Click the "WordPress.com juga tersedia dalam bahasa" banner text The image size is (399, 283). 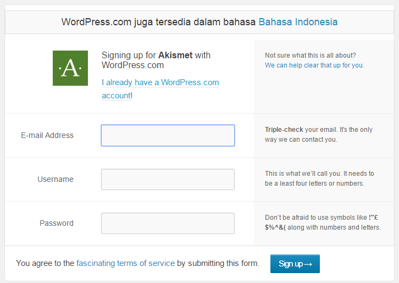click(158, 22)
